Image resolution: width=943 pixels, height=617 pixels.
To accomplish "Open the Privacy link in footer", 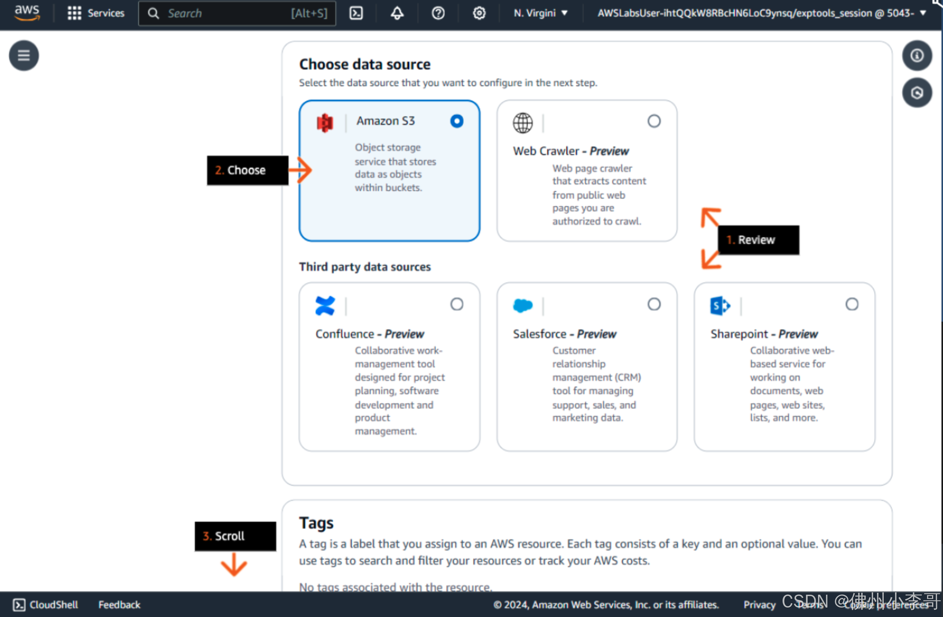I will click(x=759, y=605).
